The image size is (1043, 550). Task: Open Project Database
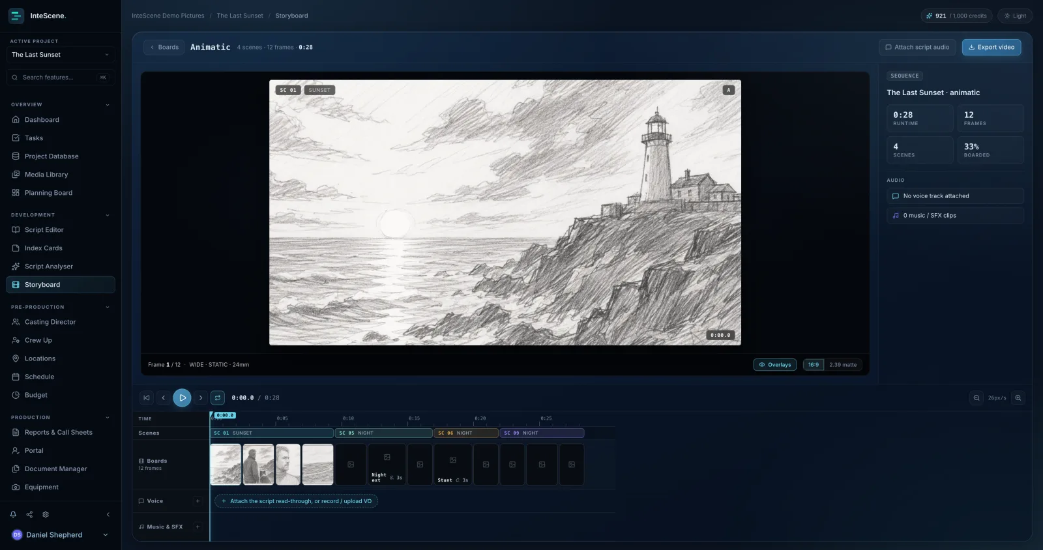[61, 156]
